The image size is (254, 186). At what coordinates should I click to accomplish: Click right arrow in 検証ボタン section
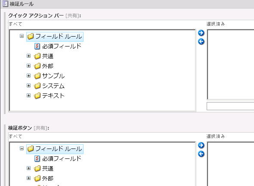tap(201, 146)
